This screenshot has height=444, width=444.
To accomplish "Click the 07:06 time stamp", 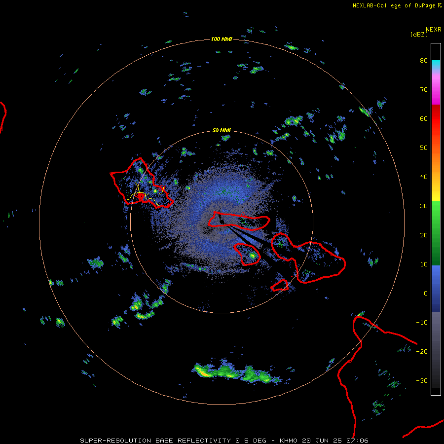I will [x=358, y=441].
